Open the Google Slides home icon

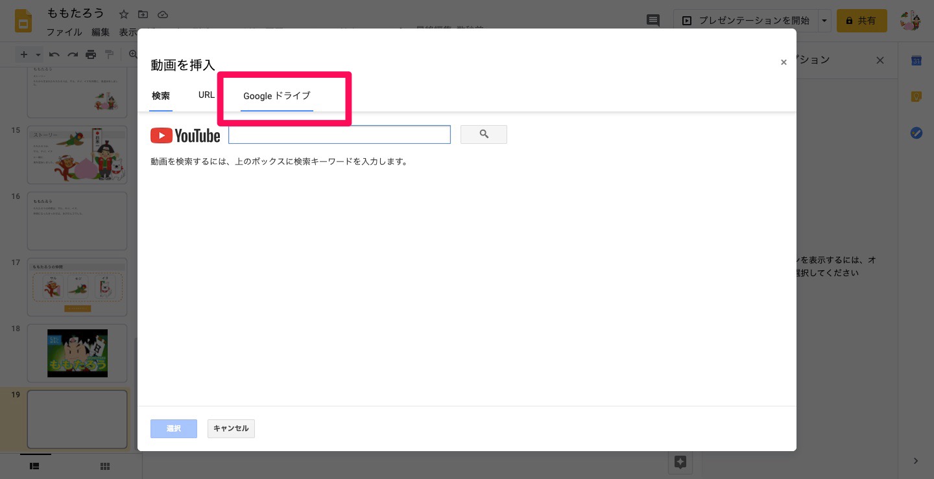click(x=24, y=21)
